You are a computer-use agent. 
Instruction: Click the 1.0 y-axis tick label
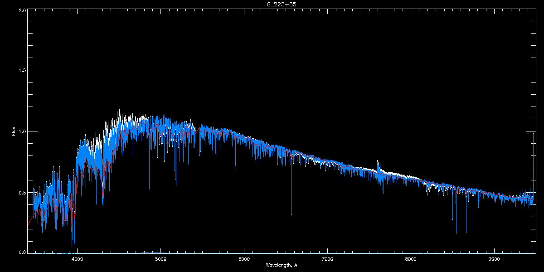point(22,131)
